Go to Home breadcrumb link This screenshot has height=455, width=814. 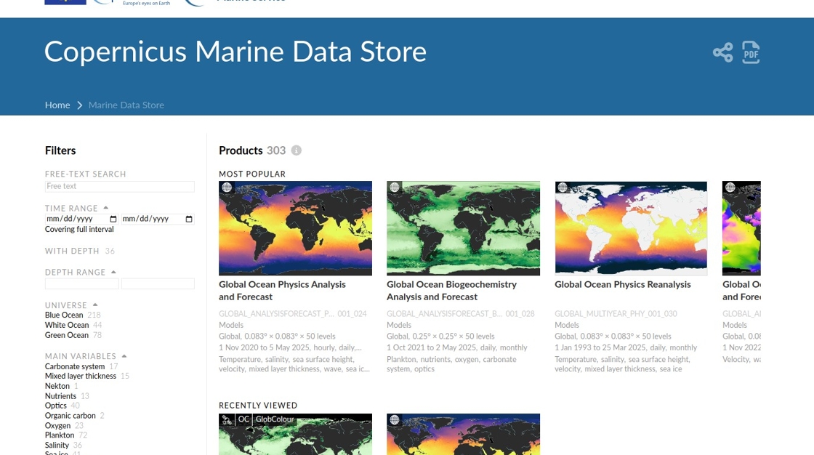pos(57,105)
